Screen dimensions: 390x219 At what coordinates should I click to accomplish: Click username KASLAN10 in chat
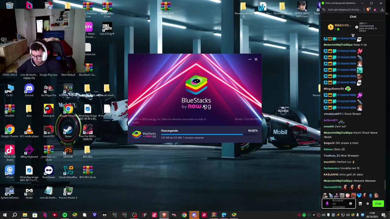(x=331, y=175)
